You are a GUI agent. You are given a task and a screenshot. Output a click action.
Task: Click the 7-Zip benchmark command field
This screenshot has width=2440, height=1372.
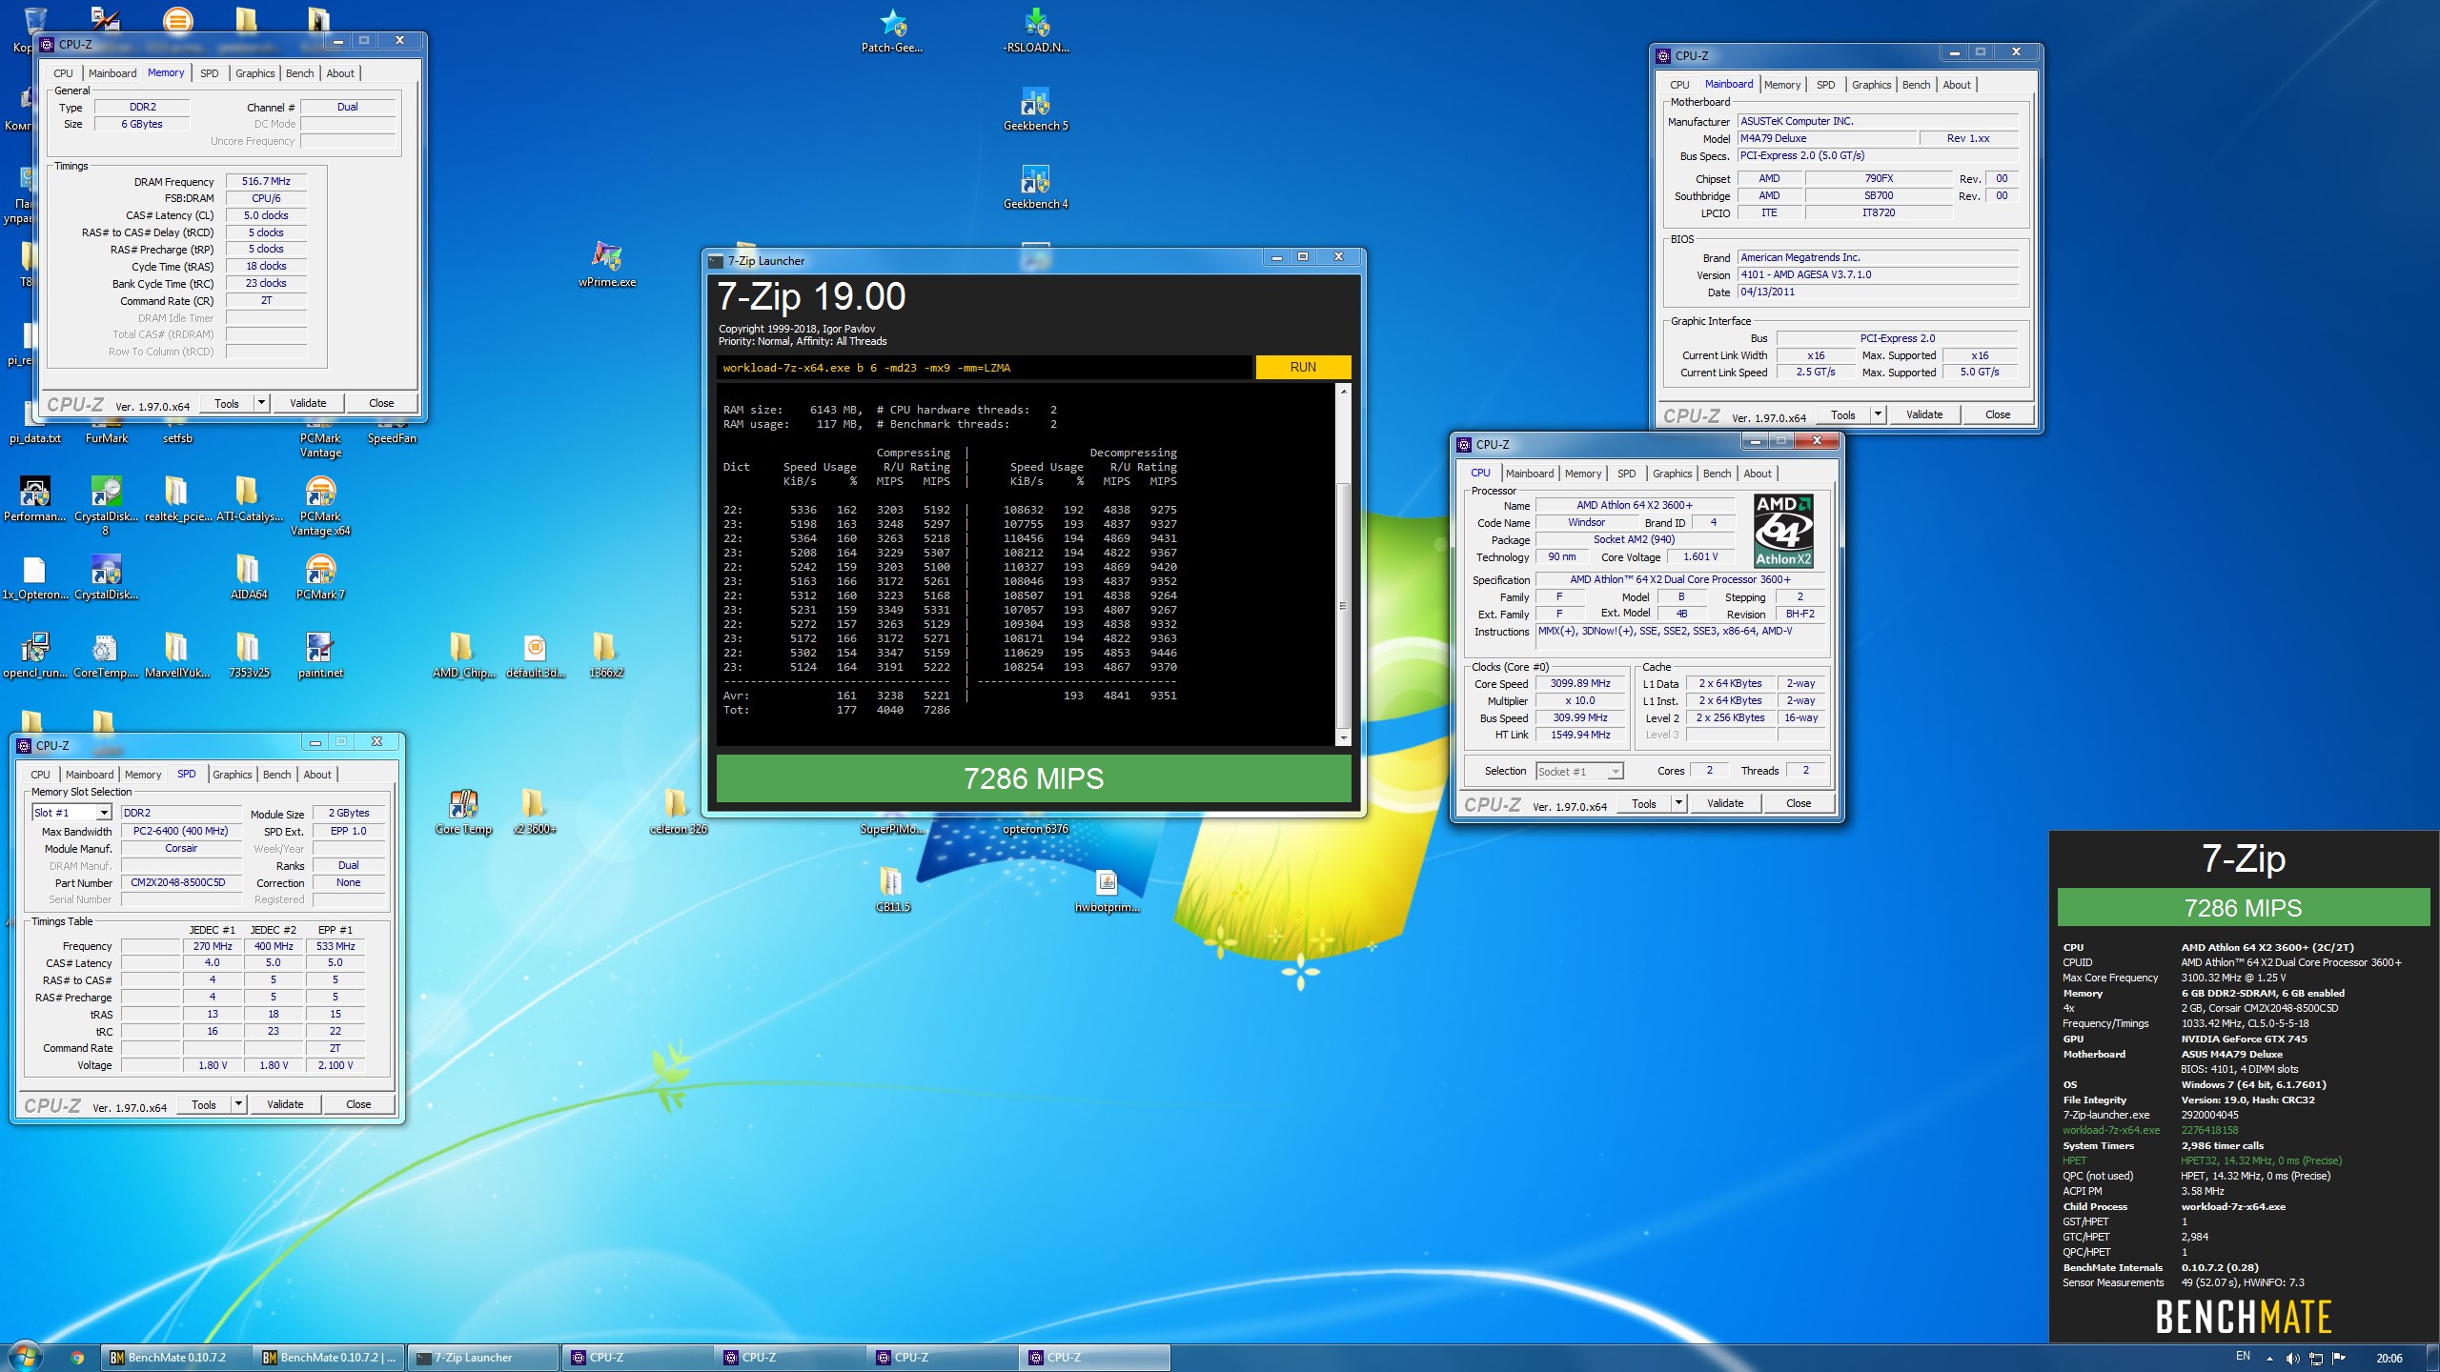click(985, 367)
